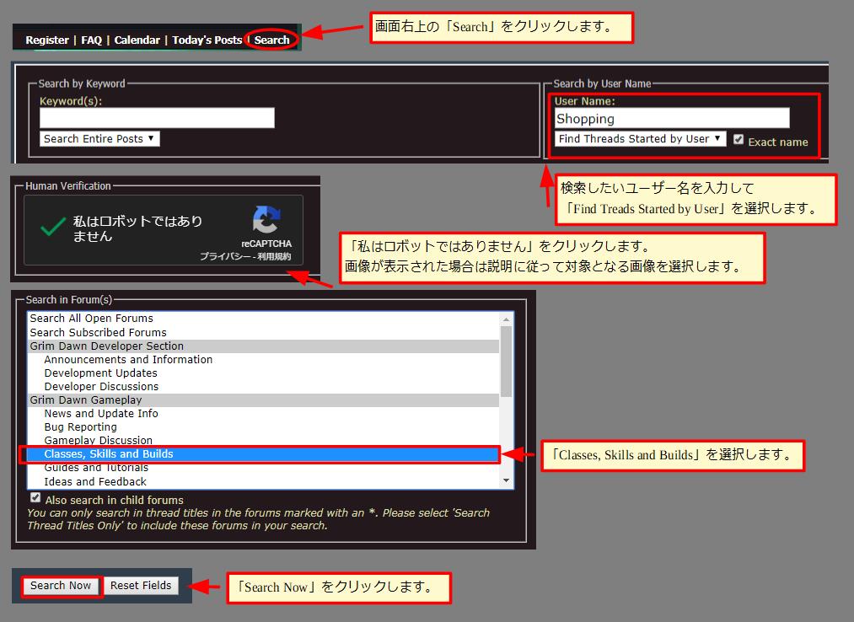Screen dimensions: 854x622
Task: Click the Keyword(s) text field
Action: click(x=157, y=118)
